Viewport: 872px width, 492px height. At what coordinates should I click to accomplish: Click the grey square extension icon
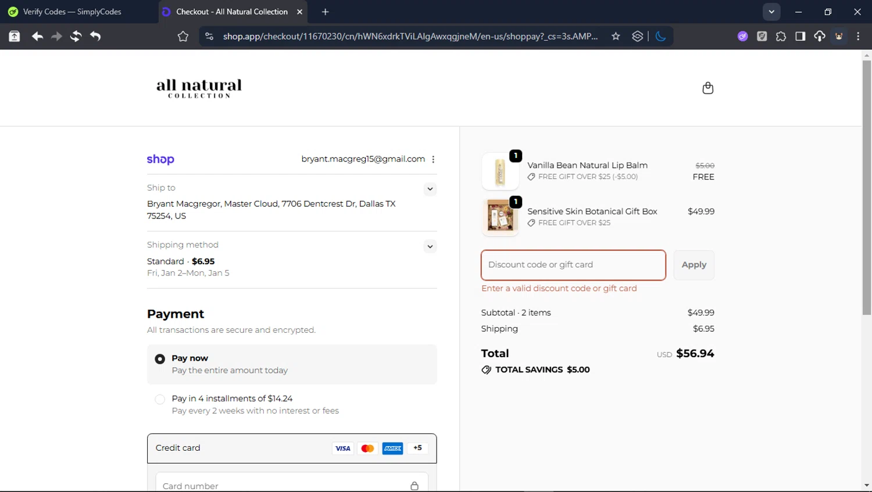coord(762,37)
